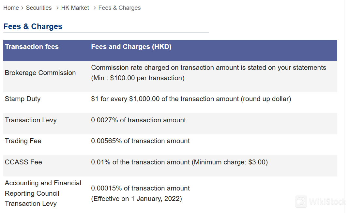Screen dimensions: 349x213
Task: Click the Accounting and Financial Reporting Council row
Action: point(43,193)
